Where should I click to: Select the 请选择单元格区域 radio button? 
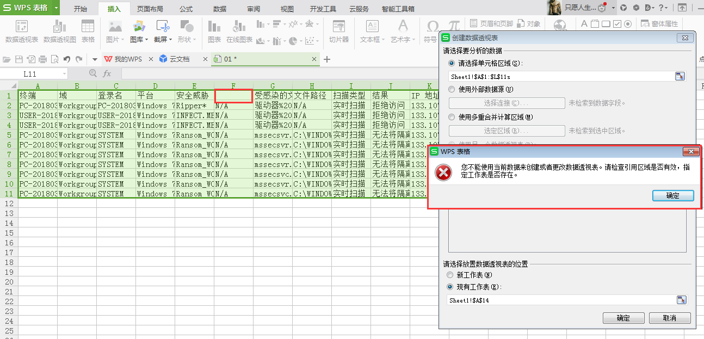coord(452,64)
